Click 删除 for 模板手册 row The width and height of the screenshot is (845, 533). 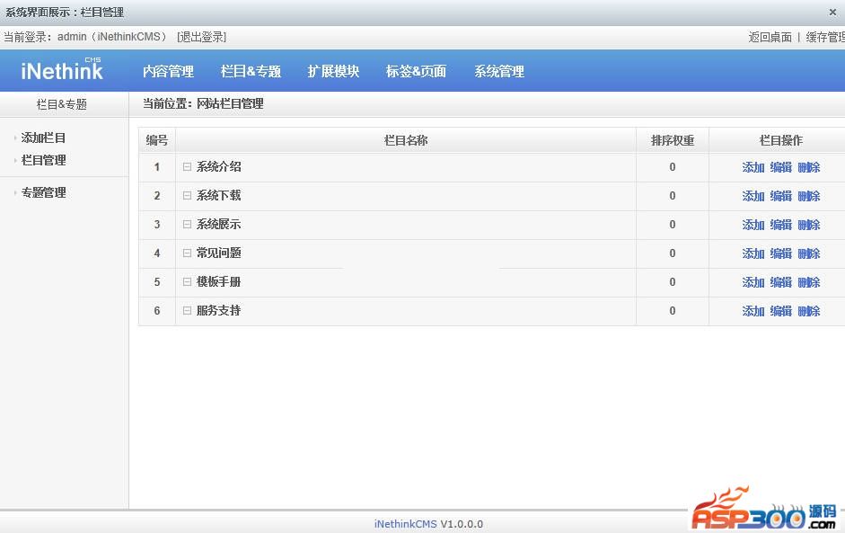(809, 282)
